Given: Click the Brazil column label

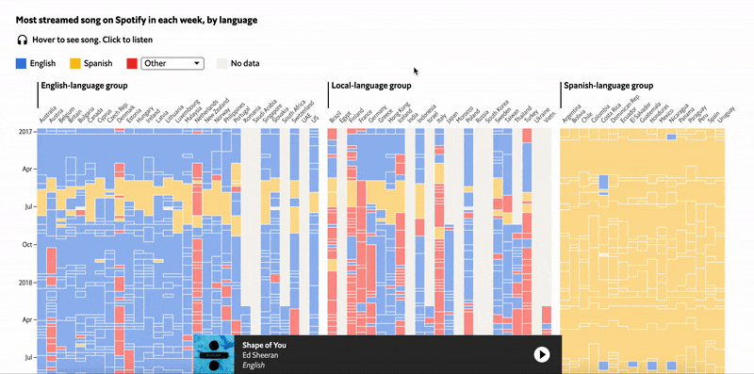Looking at the screenshot, I should click(x=336, y=117).
